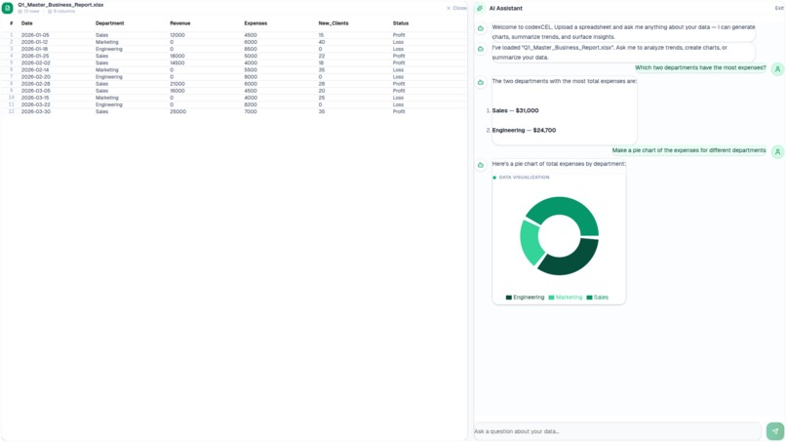Click the AI Assistant panel title
Viewport: 786px width, 442px height.
click(506, 9)
